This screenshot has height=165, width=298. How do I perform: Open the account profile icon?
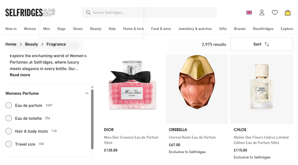tap(262, 12)
